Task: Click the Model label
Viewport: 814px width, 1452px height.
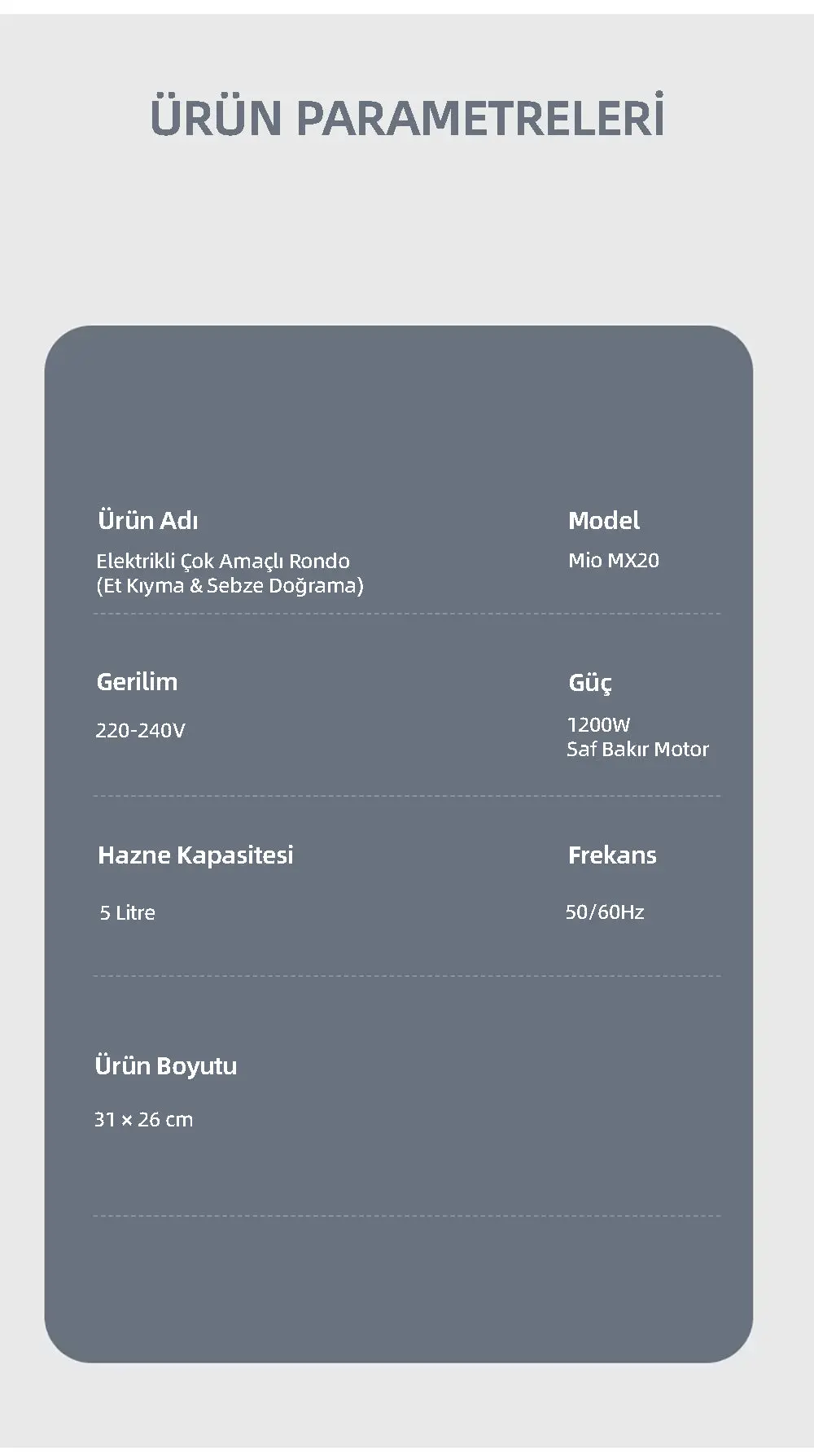Action: coord(603,520)
